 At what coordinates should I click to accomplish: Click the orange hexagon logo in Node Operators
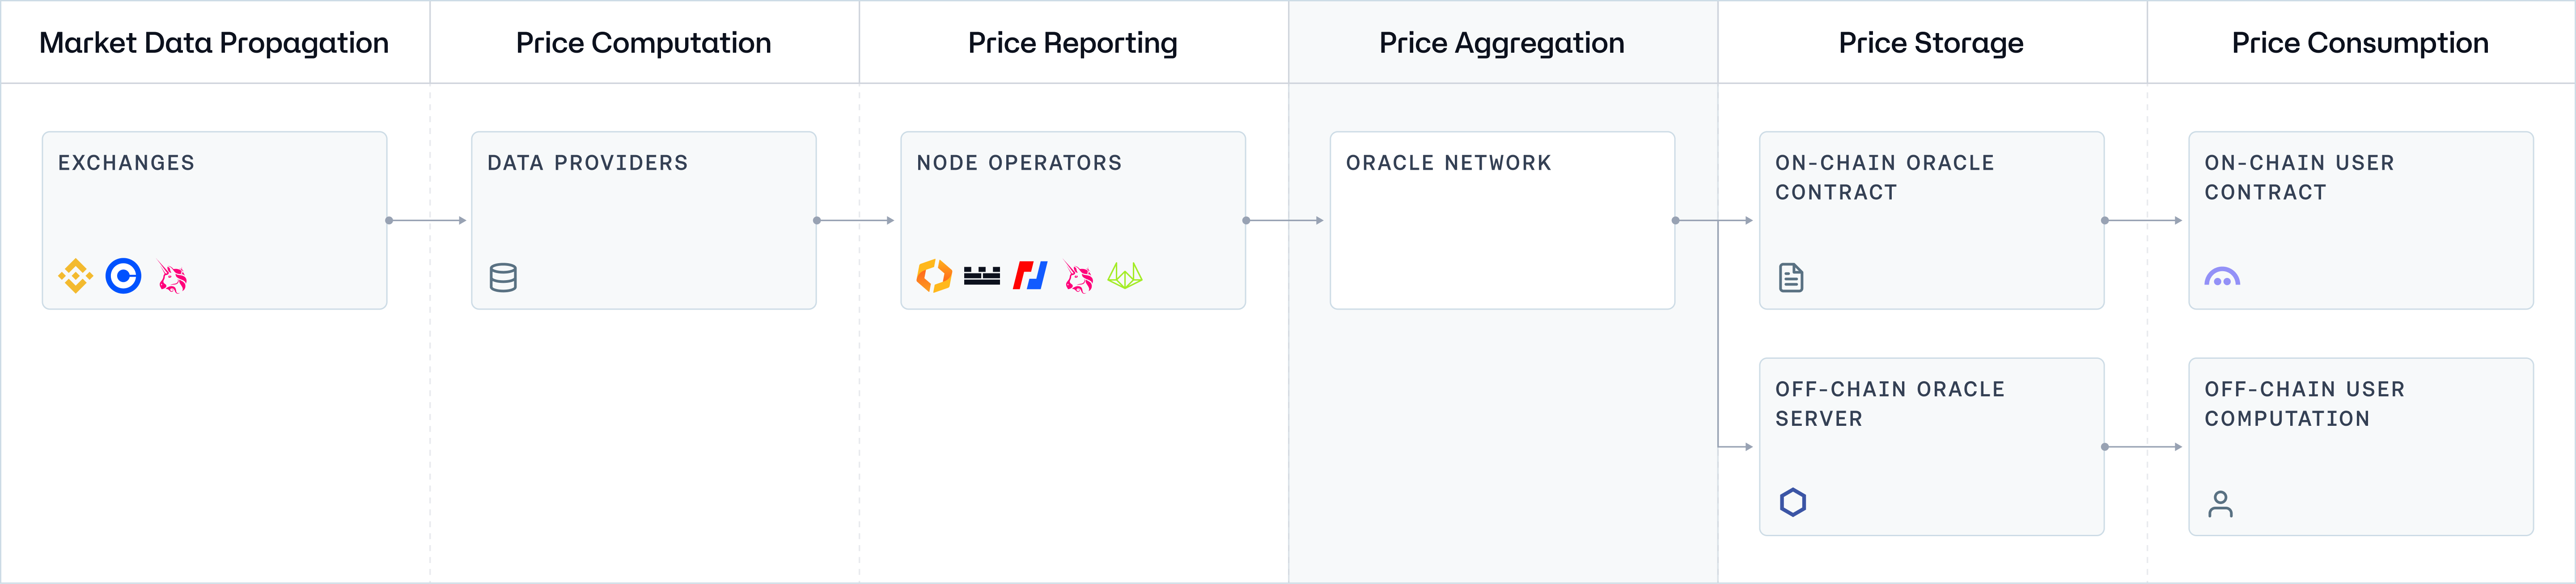pos(934,276)
